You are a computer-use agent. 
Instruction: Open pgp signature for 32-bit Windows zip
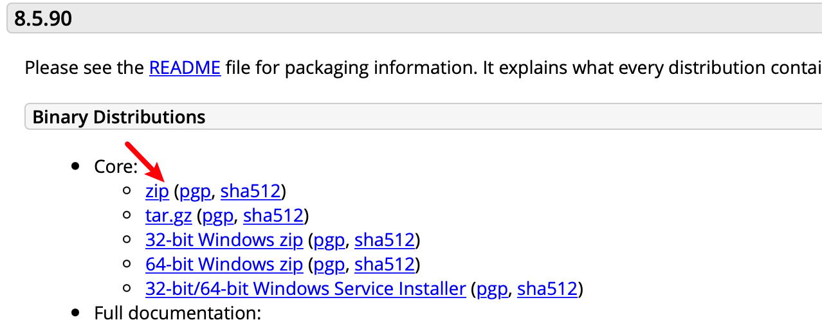(x=329, y=240)
